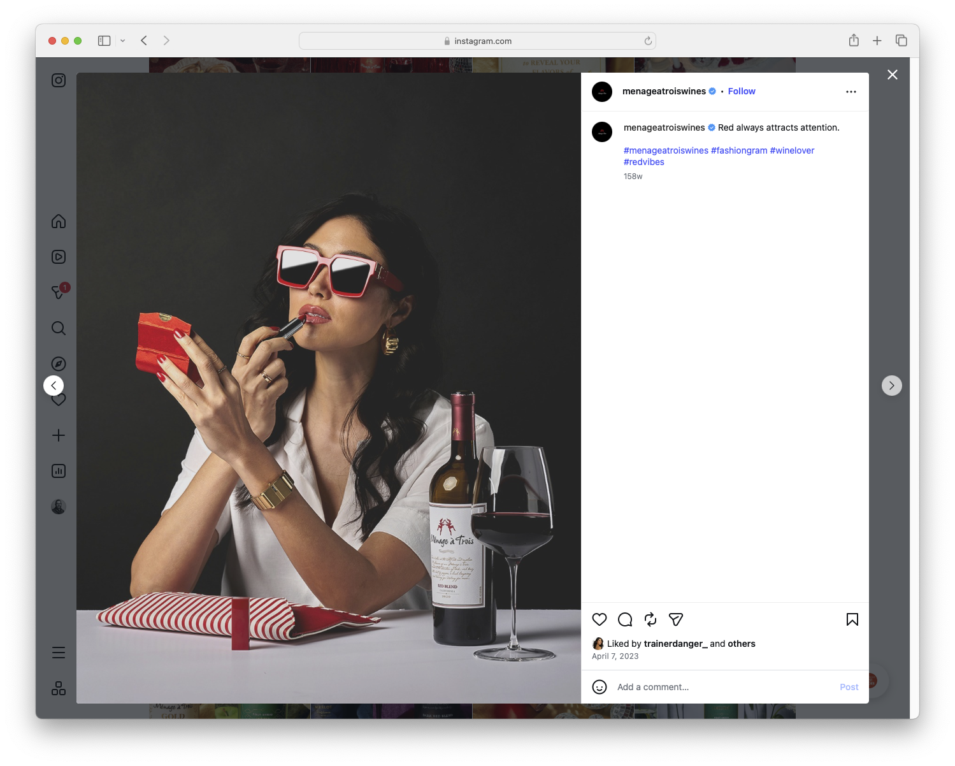Open the sidebar dropdown arrow in Safari toolbar
This screenshot has width=955, height=766.
[x=123, y=40]
